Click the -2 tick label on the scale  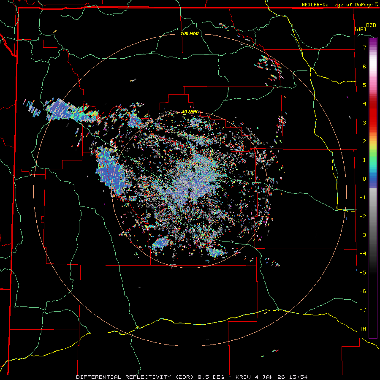(363, 217)
